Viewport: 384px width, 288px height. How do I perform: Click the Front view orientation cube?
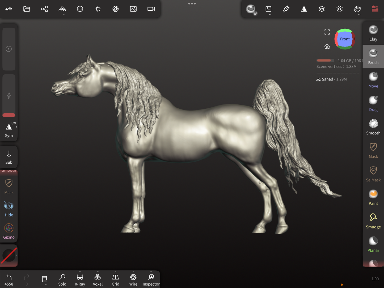tap(345, 39)
